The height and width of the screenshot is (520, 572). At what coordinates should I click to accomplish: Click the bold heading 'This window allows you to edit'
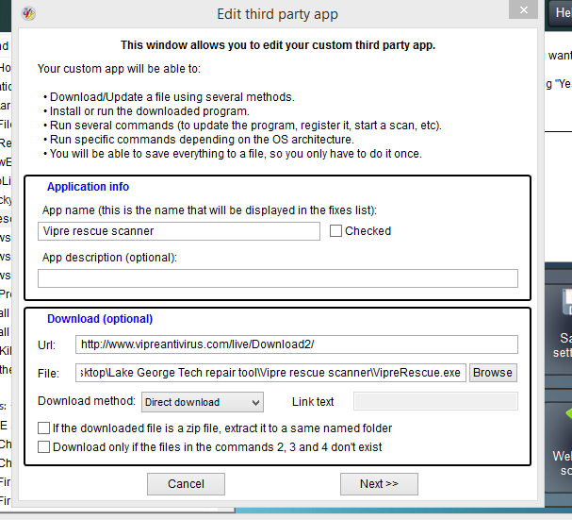278,45
